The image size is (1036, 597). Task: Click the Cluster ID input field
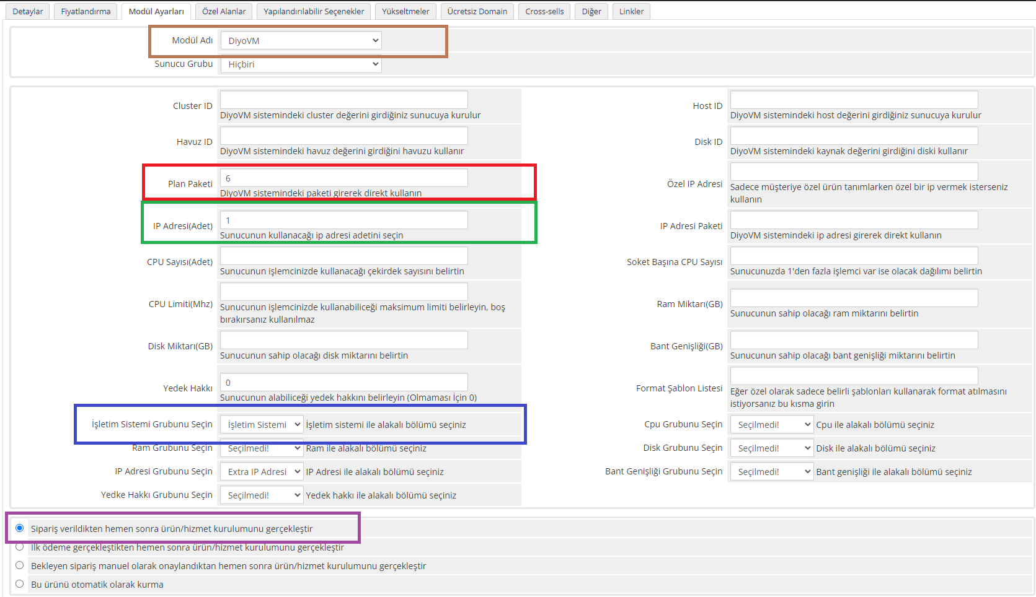[x=343, y=100]
